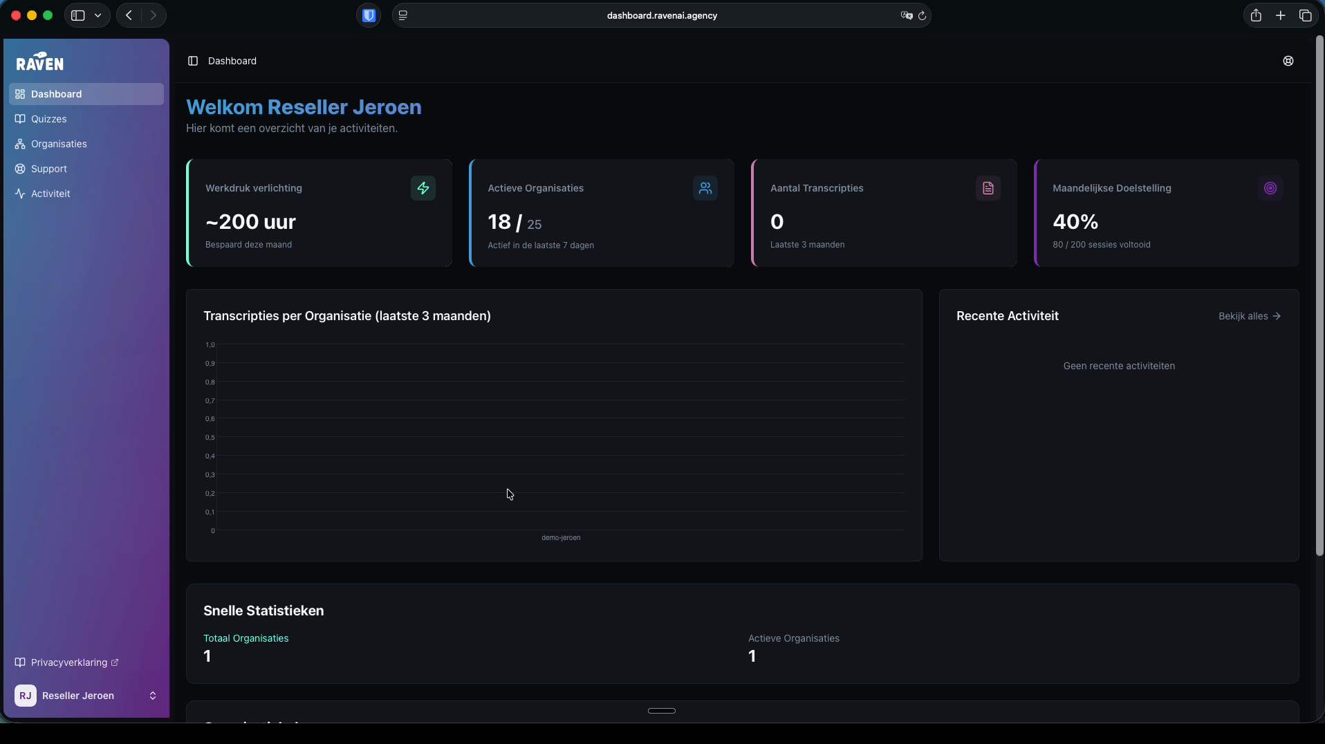
Task: Click the Maandelijkse Doelstelling target icon
Action: tap(1270, 188)
